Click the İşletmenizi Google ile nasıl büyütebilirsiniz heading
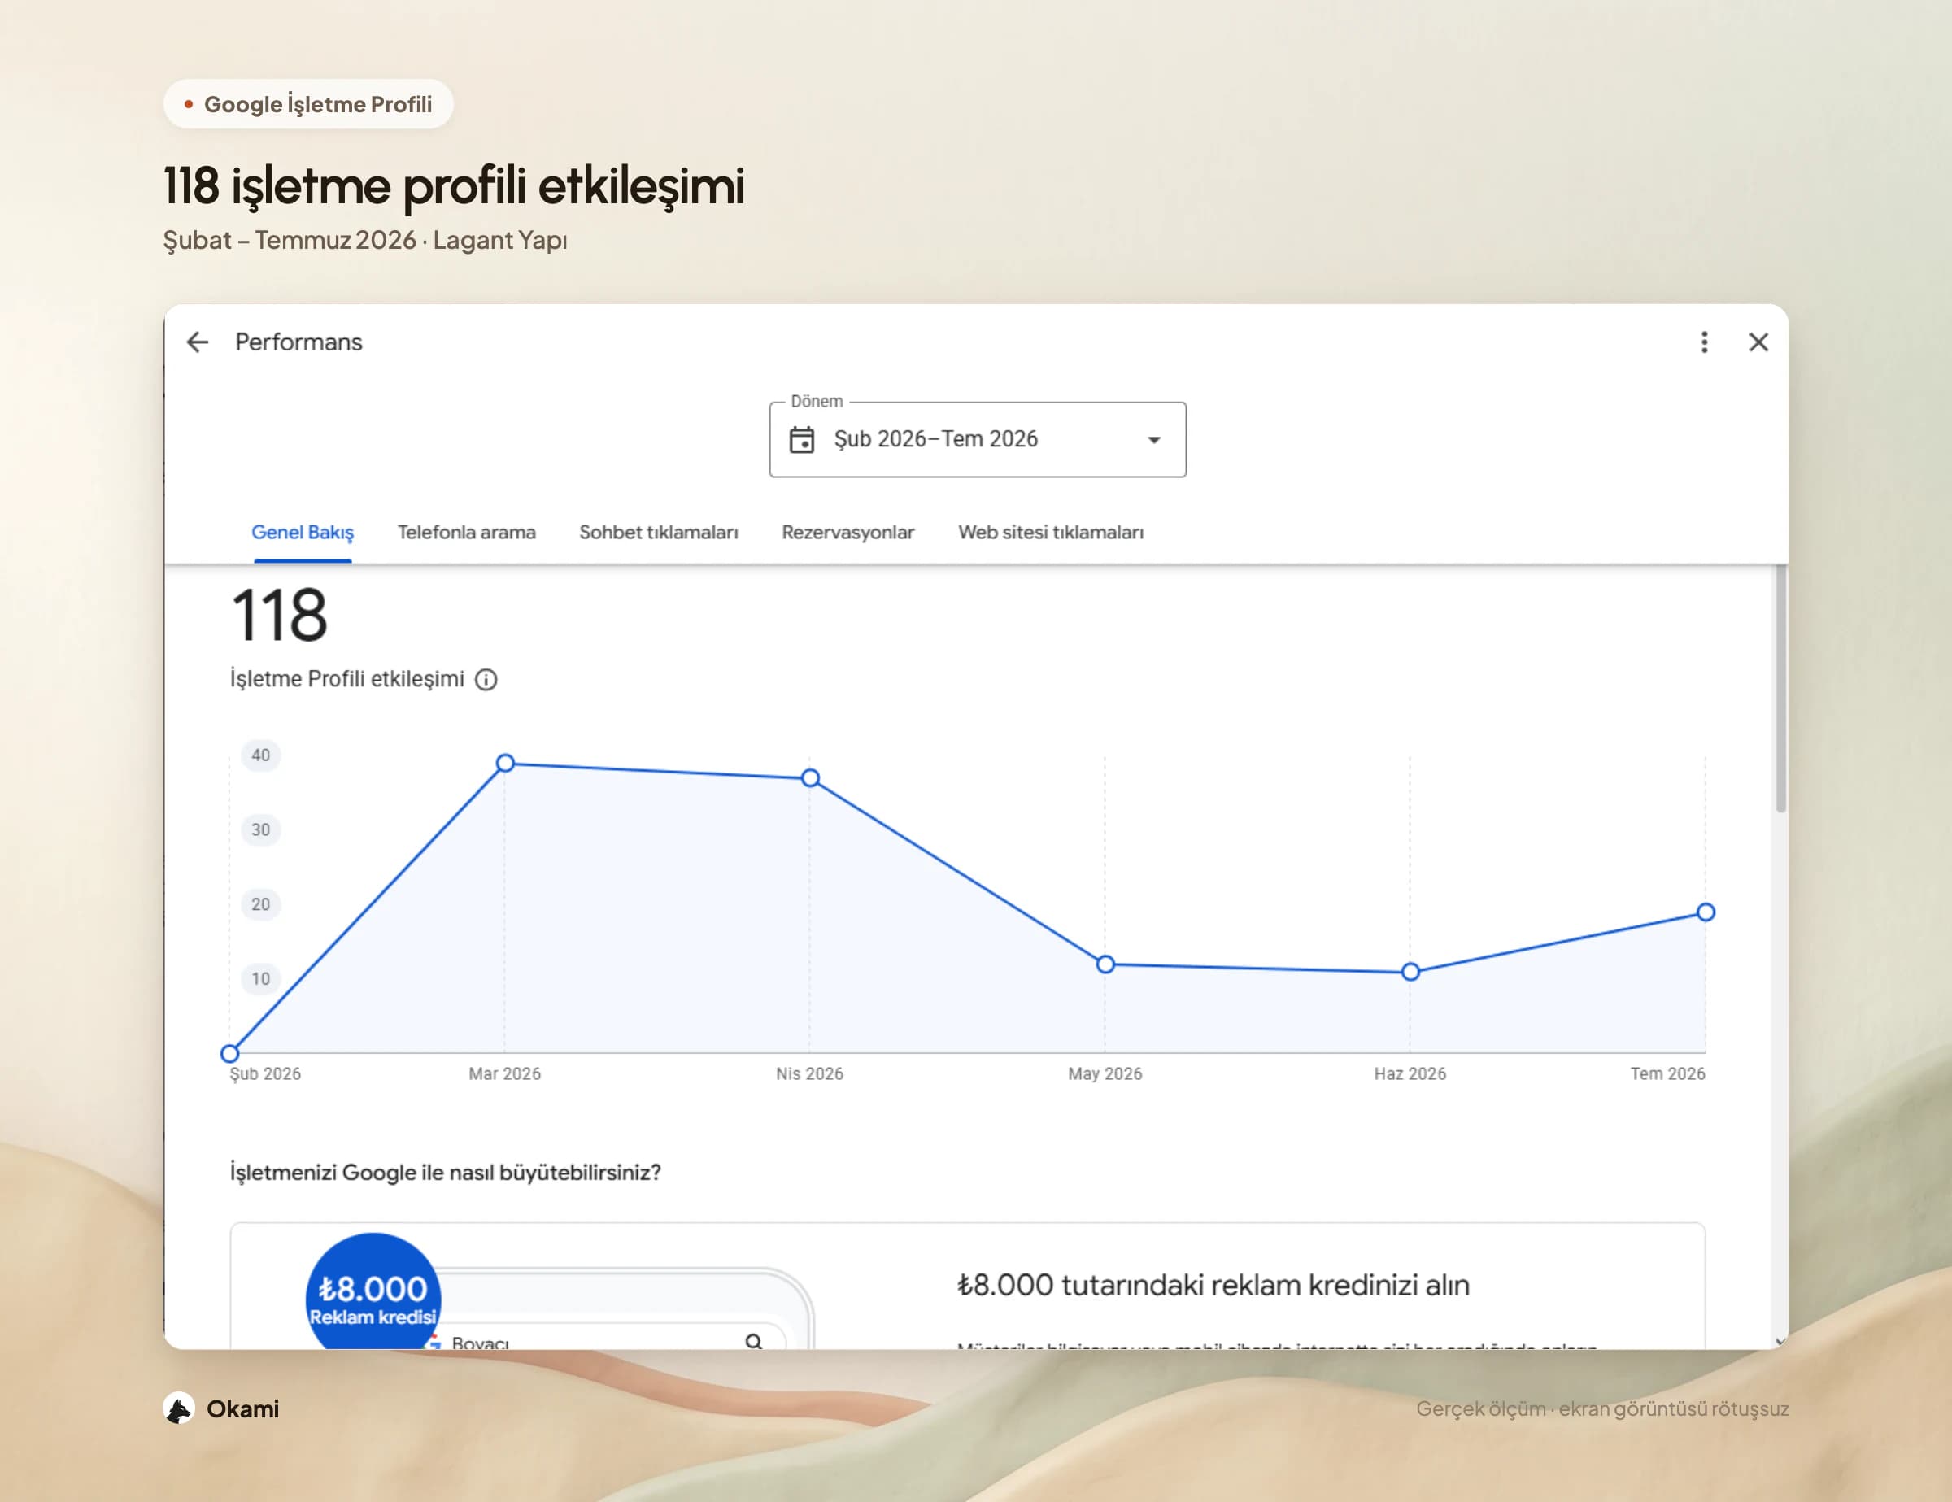This screenshot has height=1502, width=1952. (x=445, y=1173)
